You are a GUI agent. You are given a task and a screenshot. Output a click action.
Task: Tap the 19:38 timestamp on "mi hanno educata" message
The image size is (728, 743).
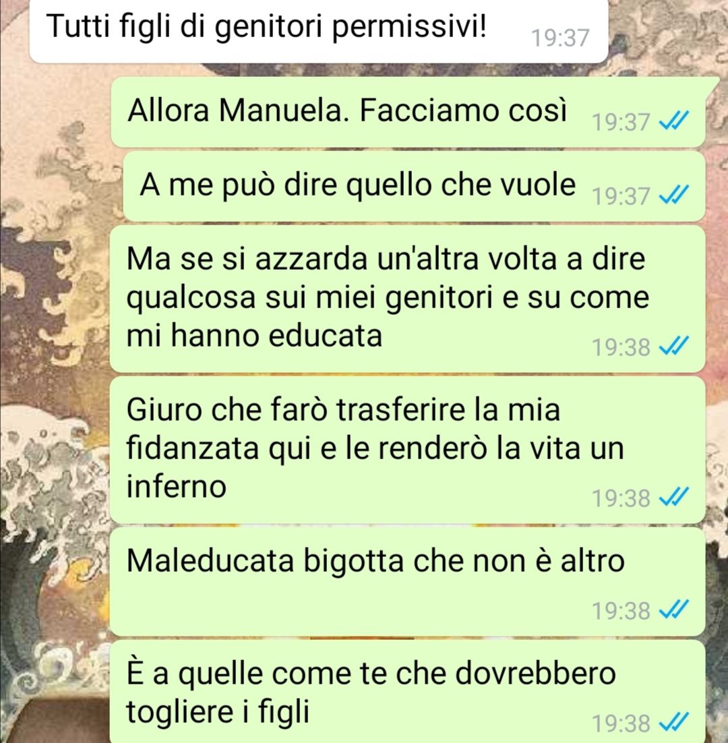click(621, 347)
